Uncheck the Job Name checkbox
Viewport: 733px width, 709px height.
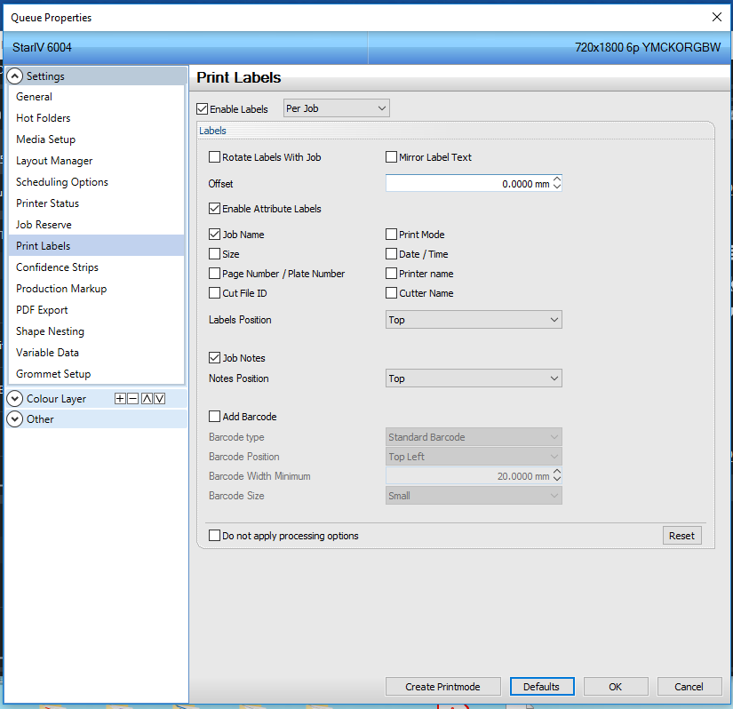pos(215,235)
